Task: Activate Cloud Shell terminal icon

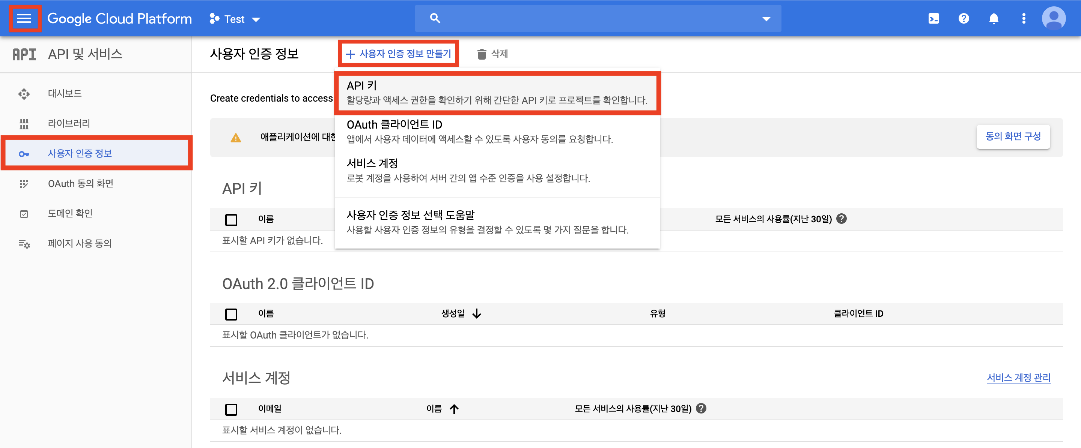Action: click(933, 18)
